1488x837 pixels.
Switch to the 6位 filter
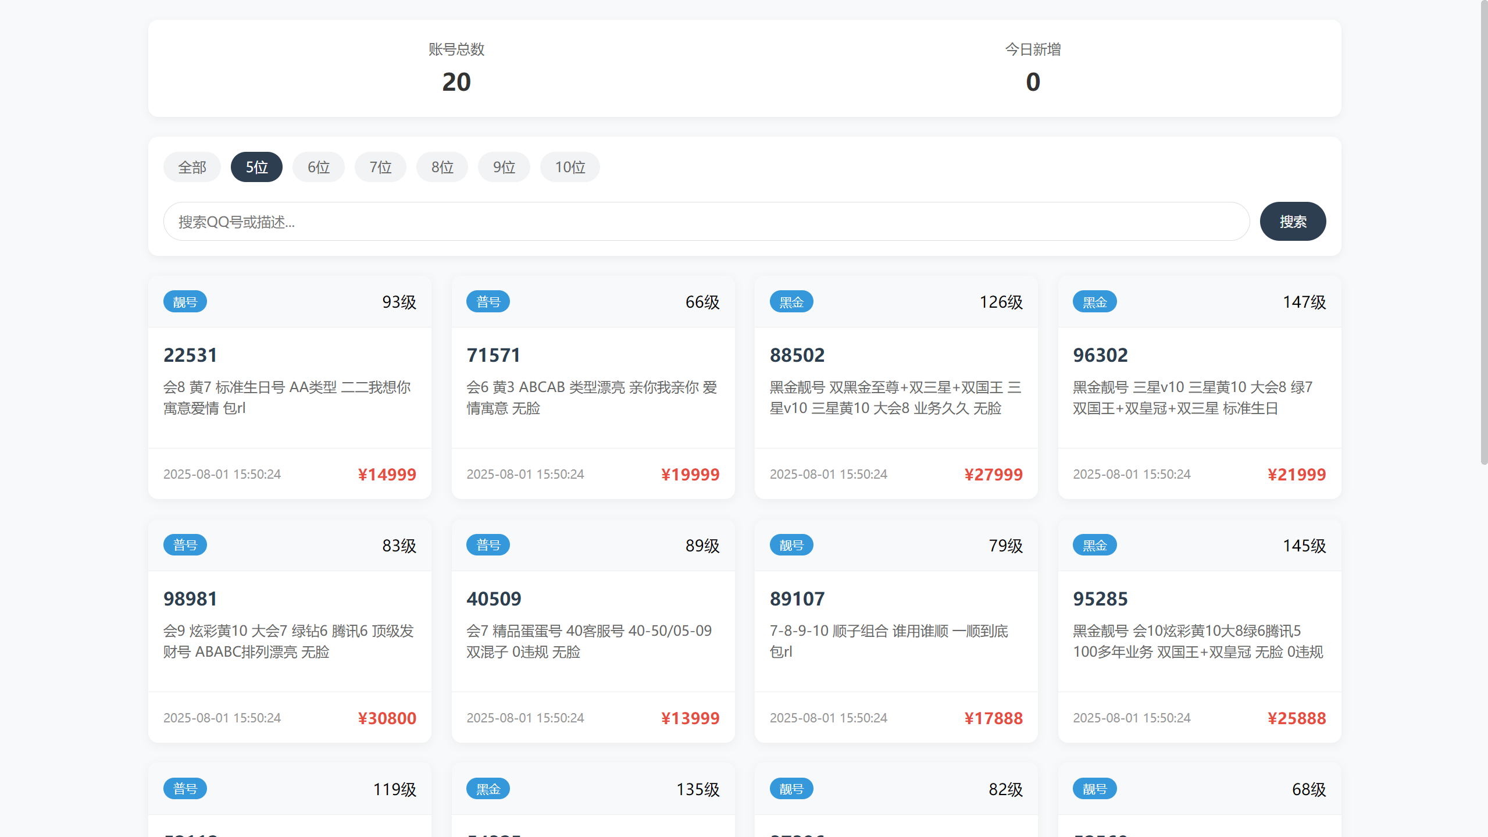pyautogui.click(x=319, y=168)
